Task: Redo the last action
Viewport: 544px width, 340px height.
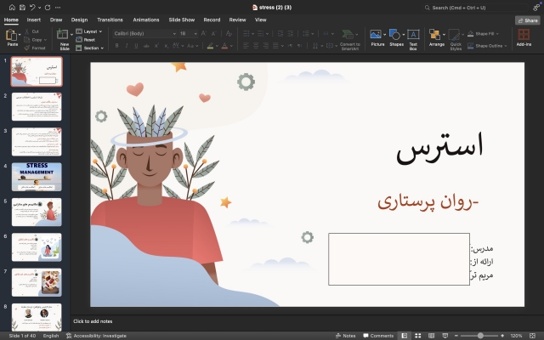Action: click(48, 8)
